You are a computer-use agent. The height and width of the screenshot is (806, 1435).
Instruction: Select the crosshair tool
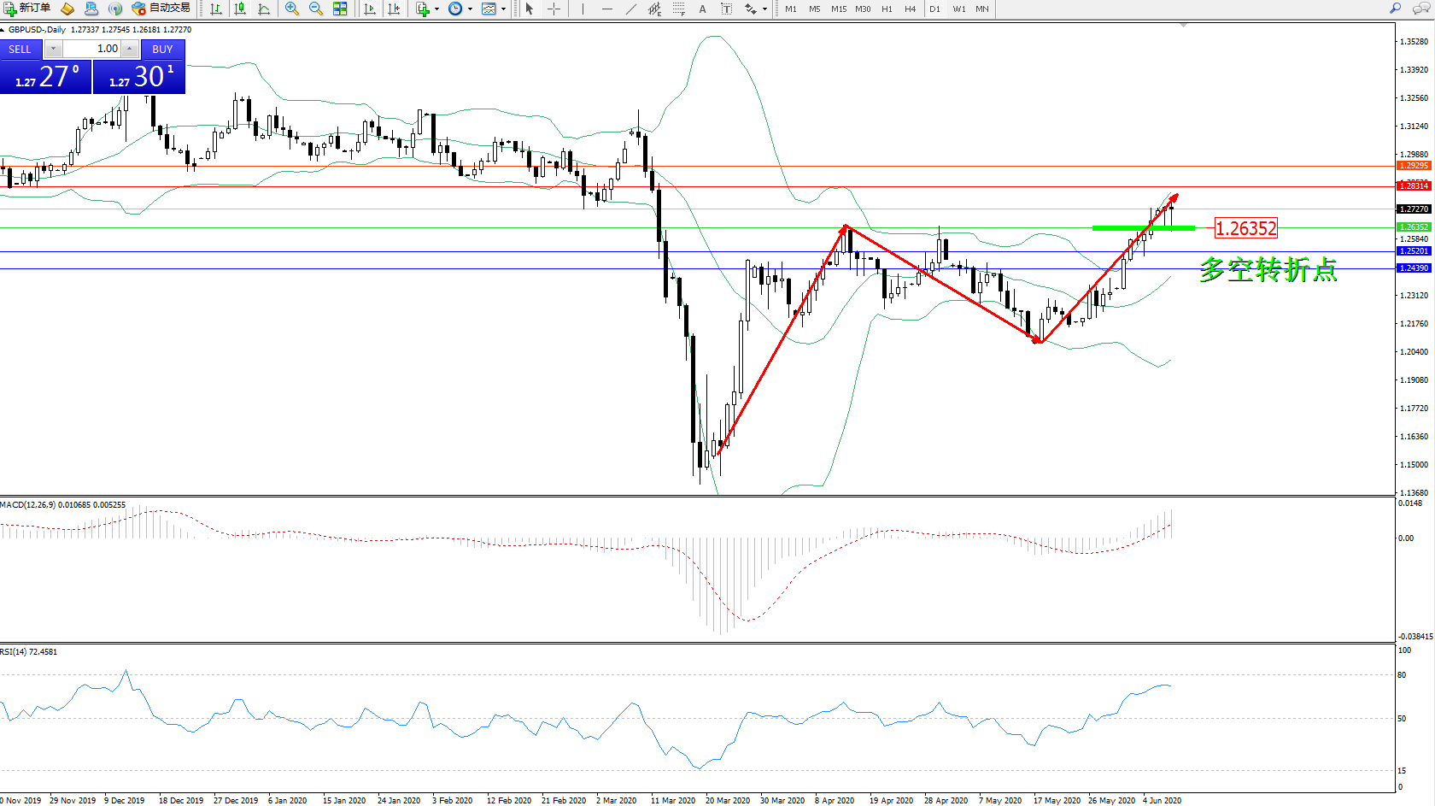[553, 9]
